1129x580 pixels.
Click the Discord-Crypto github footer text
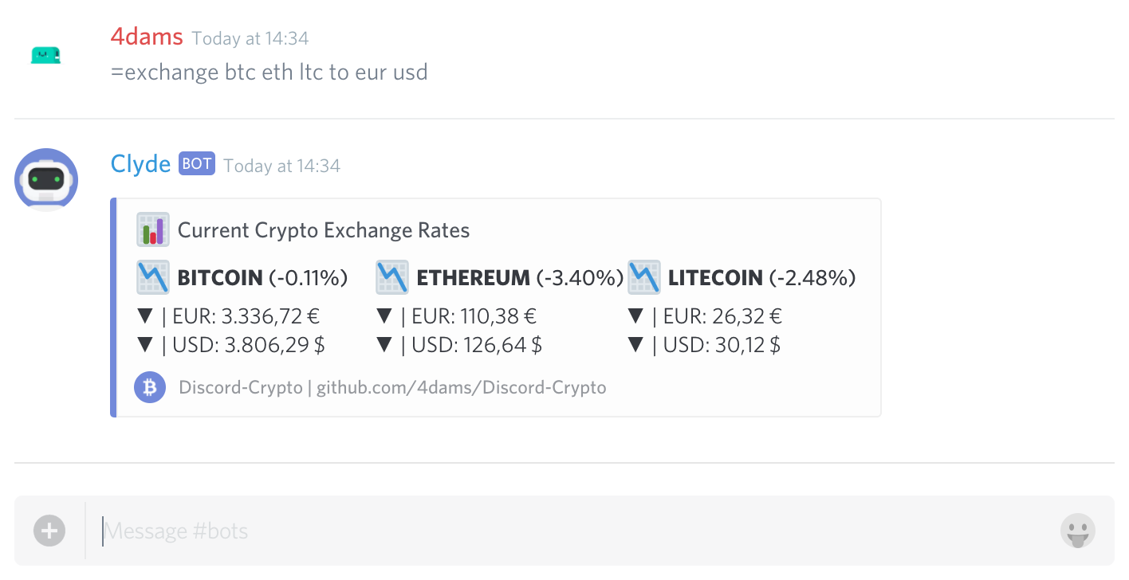pyautogui.click(x=392, y=388)
